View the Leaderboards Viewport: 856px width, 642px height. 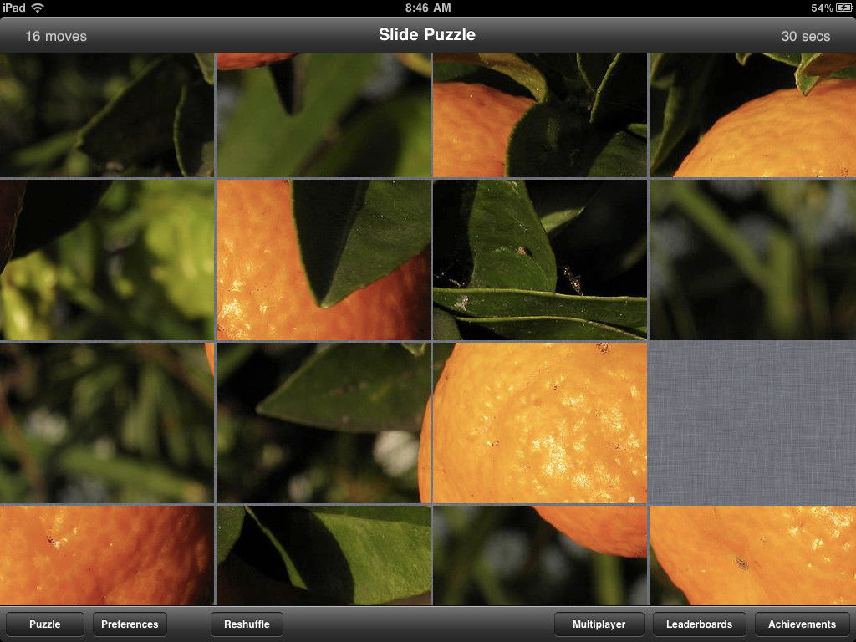[x=700, y=624]
